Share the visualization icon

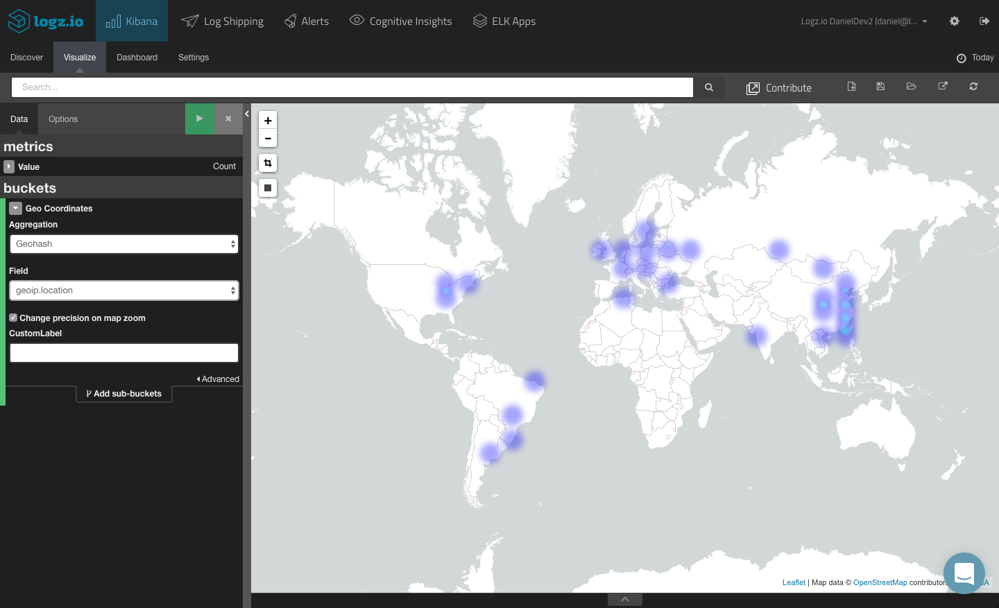click(x=943, y=87)
